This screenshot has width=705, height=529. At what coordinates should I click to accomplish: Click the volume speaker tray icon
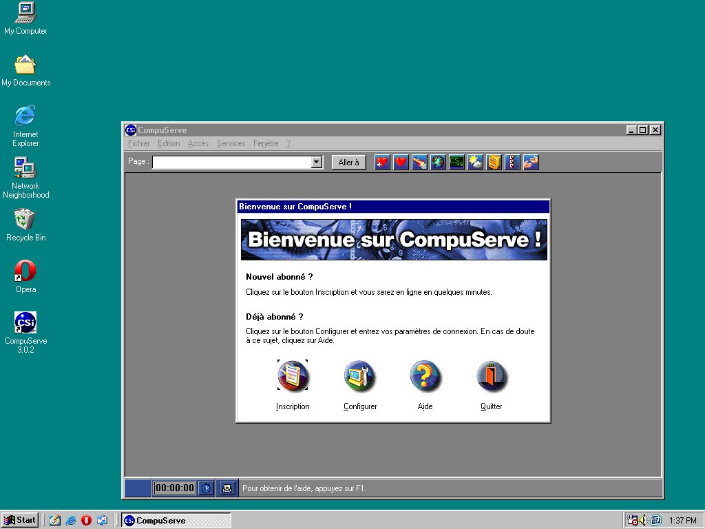click(x=644, y=521)
